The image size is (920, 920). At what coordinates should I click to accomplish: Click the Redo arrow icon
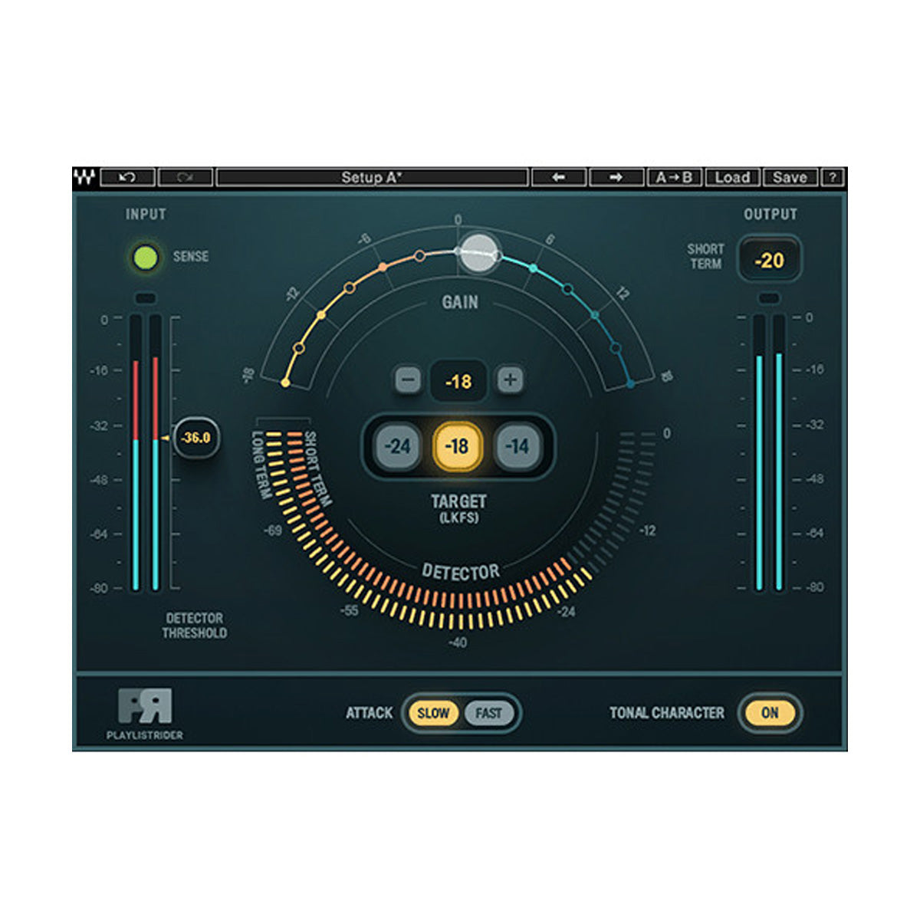(186, 177)
